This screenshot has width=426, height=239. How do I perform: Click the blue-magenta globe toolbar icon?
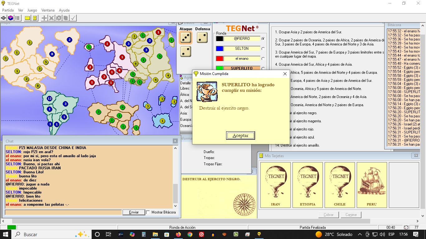(11, 18)
